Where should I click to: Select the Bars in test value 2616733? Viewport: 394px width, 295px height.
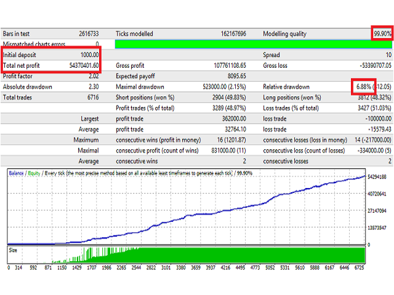tap(89, 34)
